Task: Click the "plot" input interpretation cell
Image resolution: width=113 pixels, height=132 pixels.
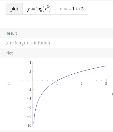Action: tap(14, 9)
